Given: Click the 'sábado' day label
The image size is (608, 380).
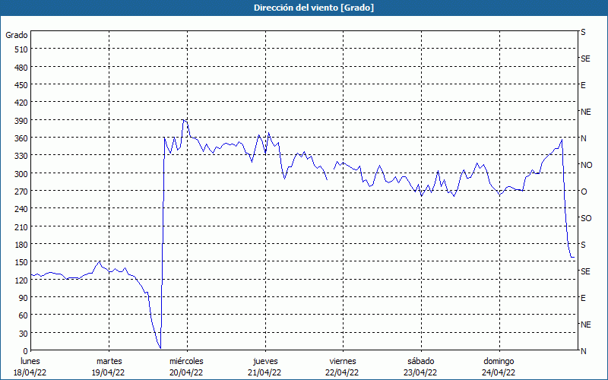Looking at the screenshot, I should [x=421, y=361].
